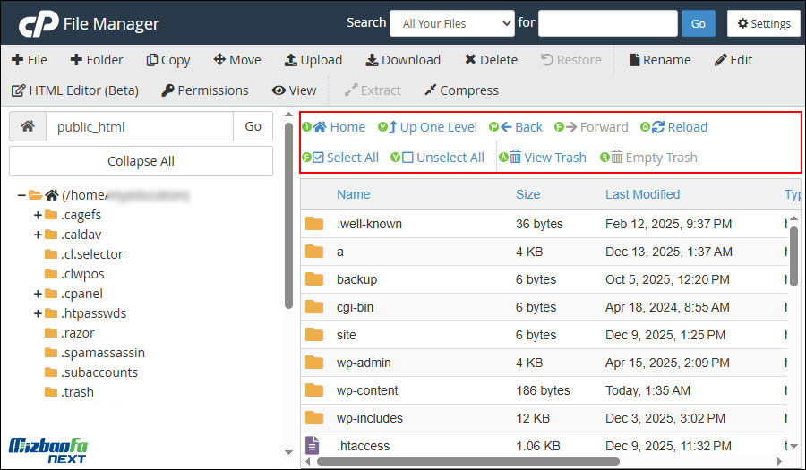The width and height of the screenshot is (806, 470).
Task: Open View Trash bin icon
Action: [515, 158]
